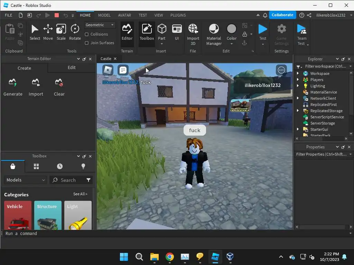Click the Collaborate button
Screen dimensions: 354x265
click(282, 15)
